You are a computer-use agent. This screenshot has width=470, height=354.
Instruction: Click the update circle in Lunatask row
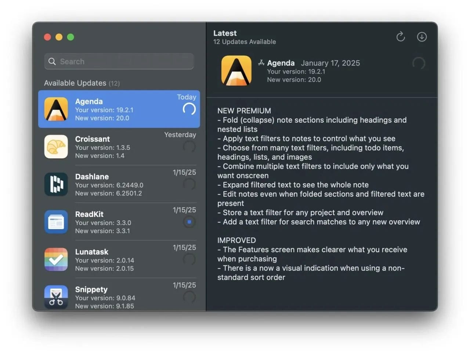coord(189,260)
